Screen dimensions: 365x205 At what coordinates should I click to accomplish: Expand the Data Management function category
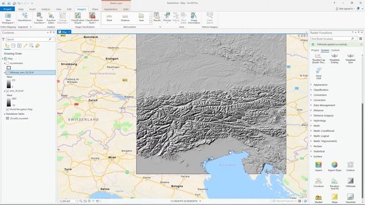311,105
